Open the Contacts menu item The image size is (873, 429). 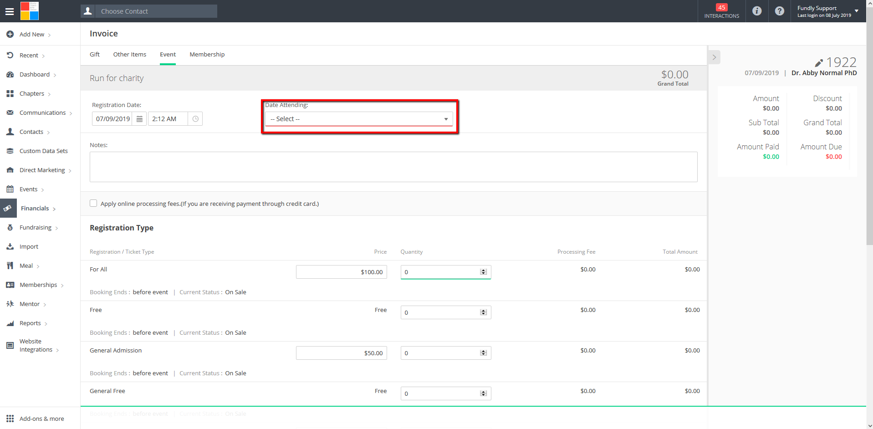(31, 132)
